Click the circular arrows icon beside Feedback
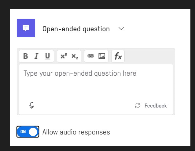The width and height of the screenshot is (195, 151). pos(138,106)
